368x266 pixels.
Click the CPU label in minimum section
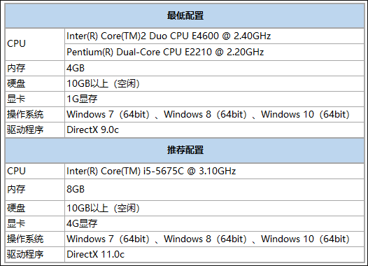35,44
